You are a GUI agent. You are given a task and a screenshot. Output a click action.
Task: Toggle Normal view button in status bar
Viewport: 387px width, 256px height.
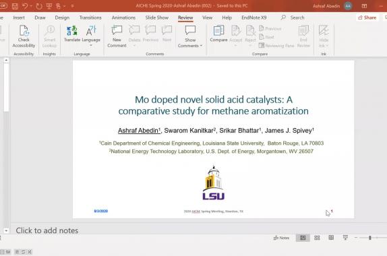click(x=303, y=238)
